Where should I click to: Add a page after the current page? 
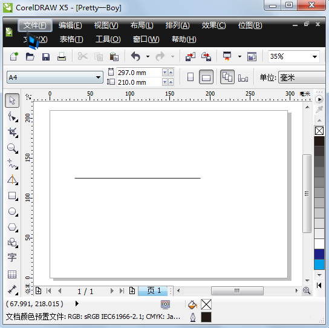132,291
